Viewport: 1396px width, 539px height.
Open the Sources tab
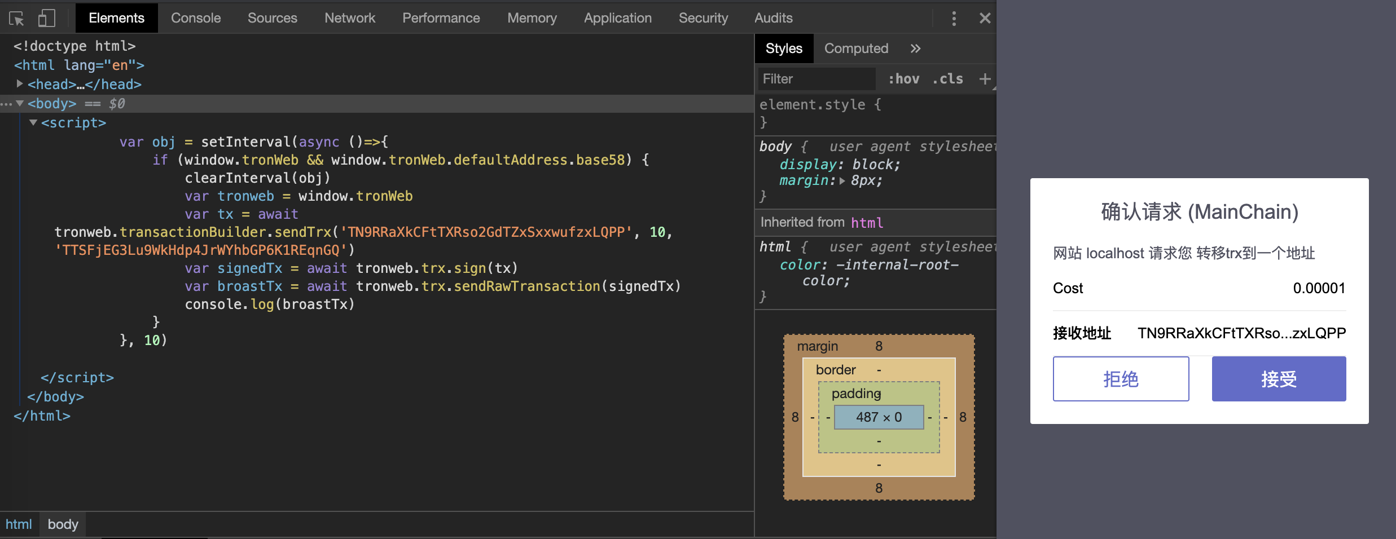[273, 18]
